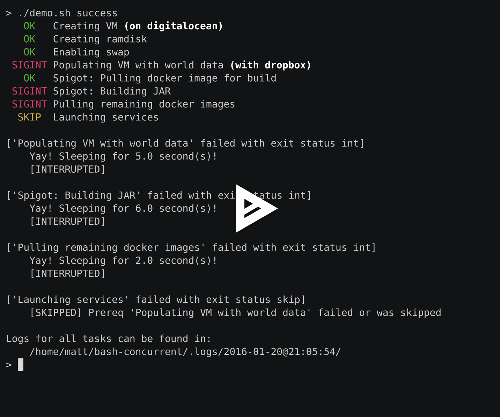
Task: Click the bold (on digitalocean) text
Action: (x=174, y=26)
